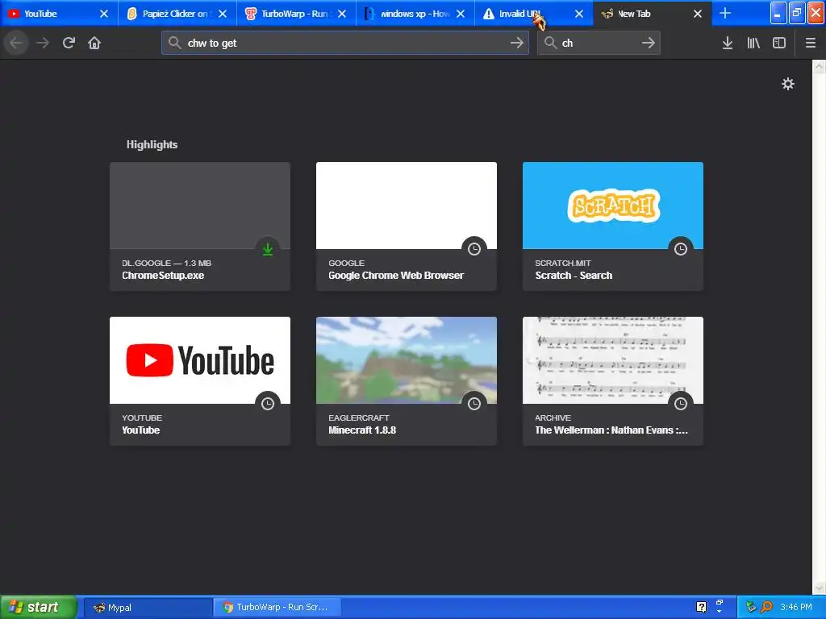Go forward to the next page
This screenshot has height=619, width=826.
43,43
